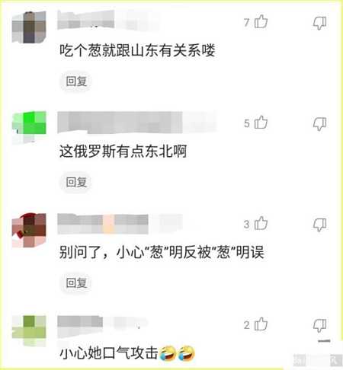
Task: Open profile of first commenter's gray avatar
Action: [x=29, y=27]
